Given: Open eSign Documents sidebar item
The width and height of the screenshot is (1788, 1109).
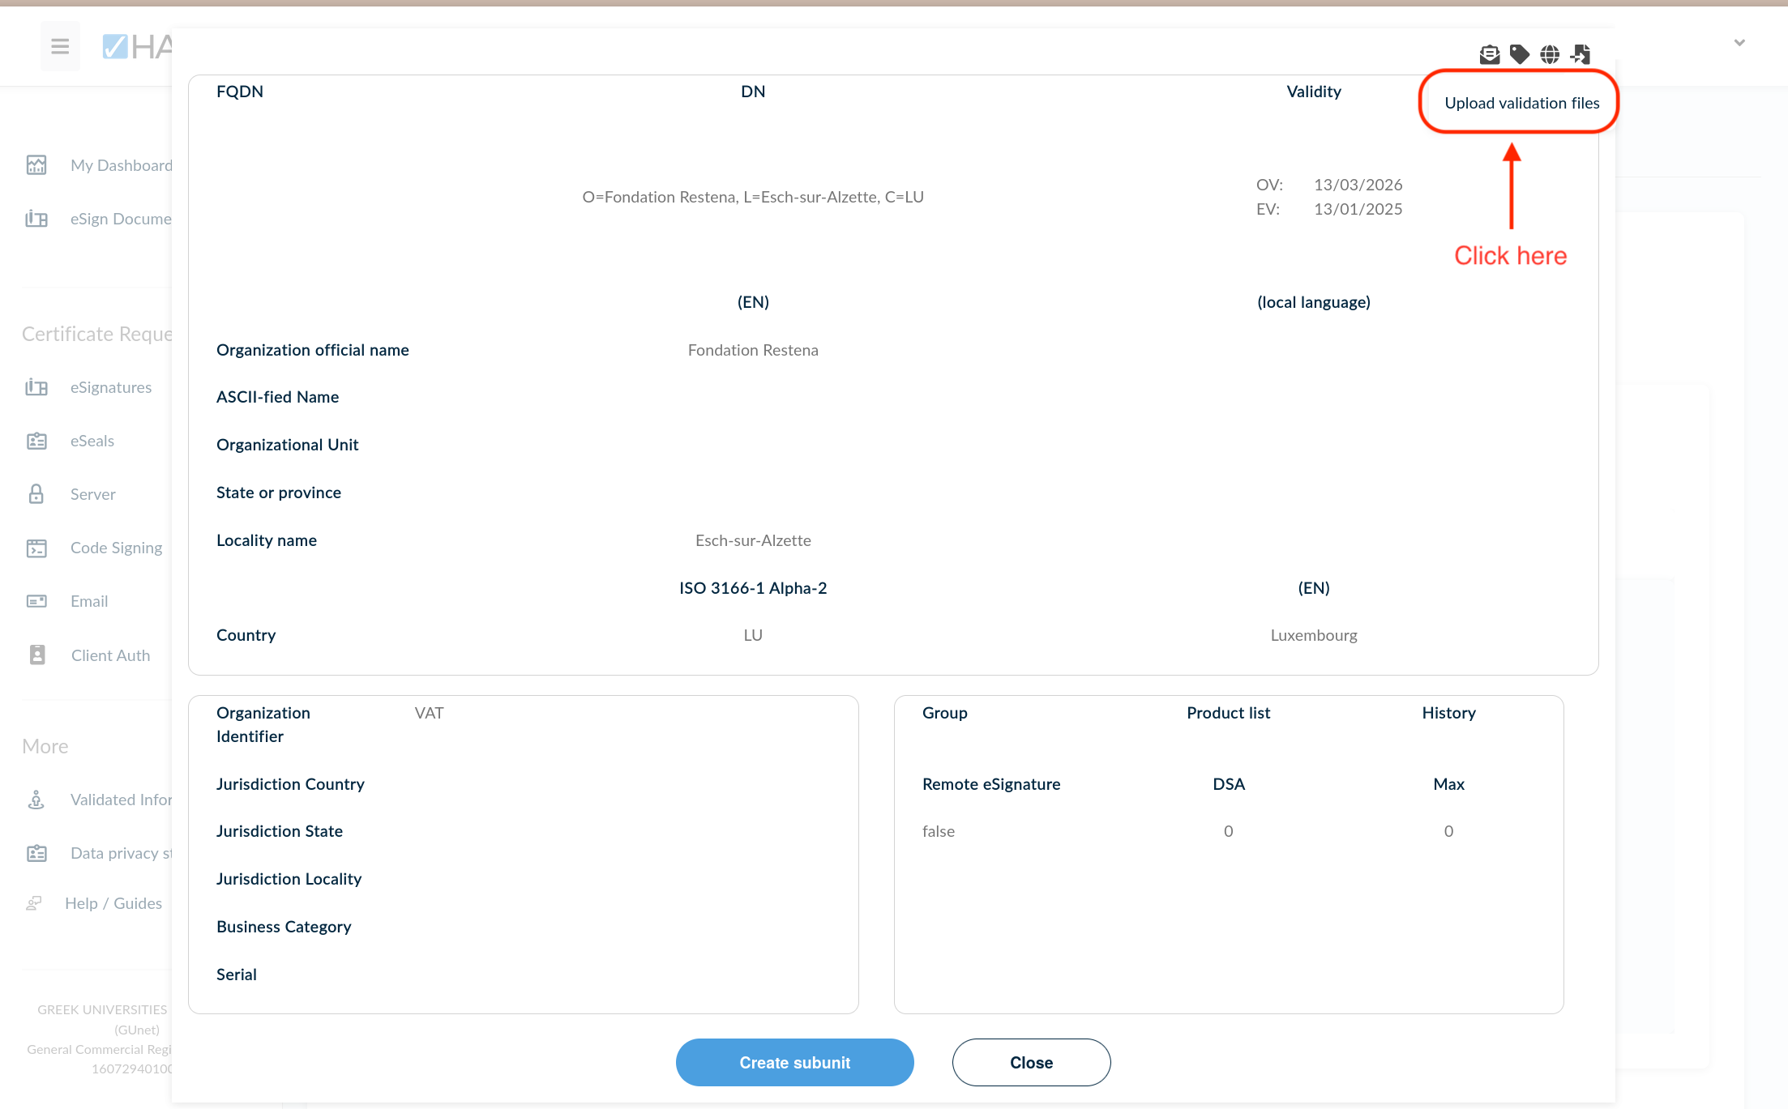Looking at the screenshot, I should [x=121, y=219].
